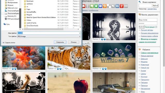Select the Network (Сеть) item in dialog tree

[7, 24]
